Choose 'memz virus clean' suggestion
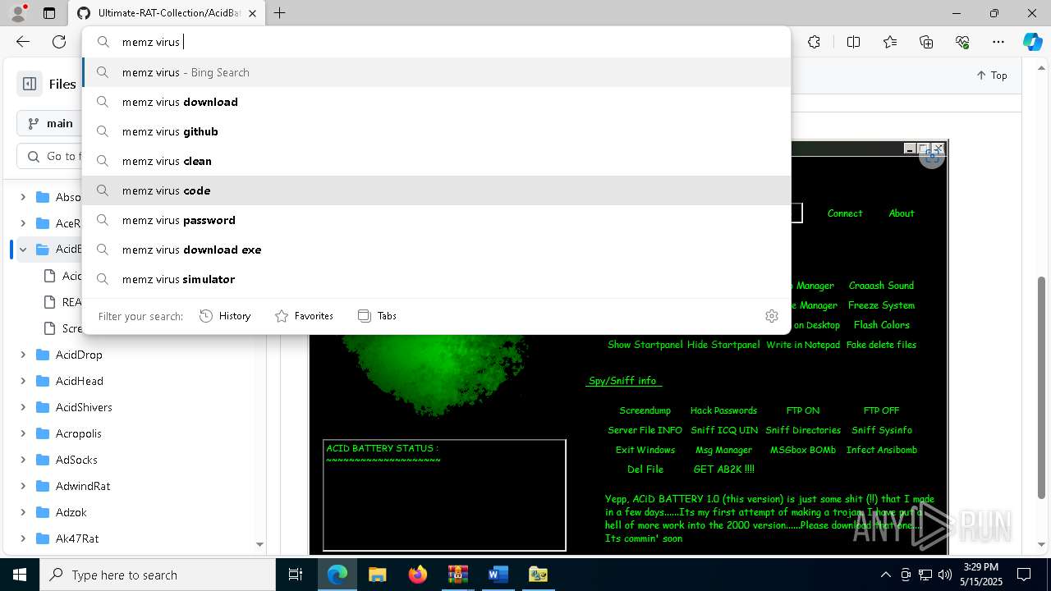Viewport: 1051px width, 591px height. [436, 161]
